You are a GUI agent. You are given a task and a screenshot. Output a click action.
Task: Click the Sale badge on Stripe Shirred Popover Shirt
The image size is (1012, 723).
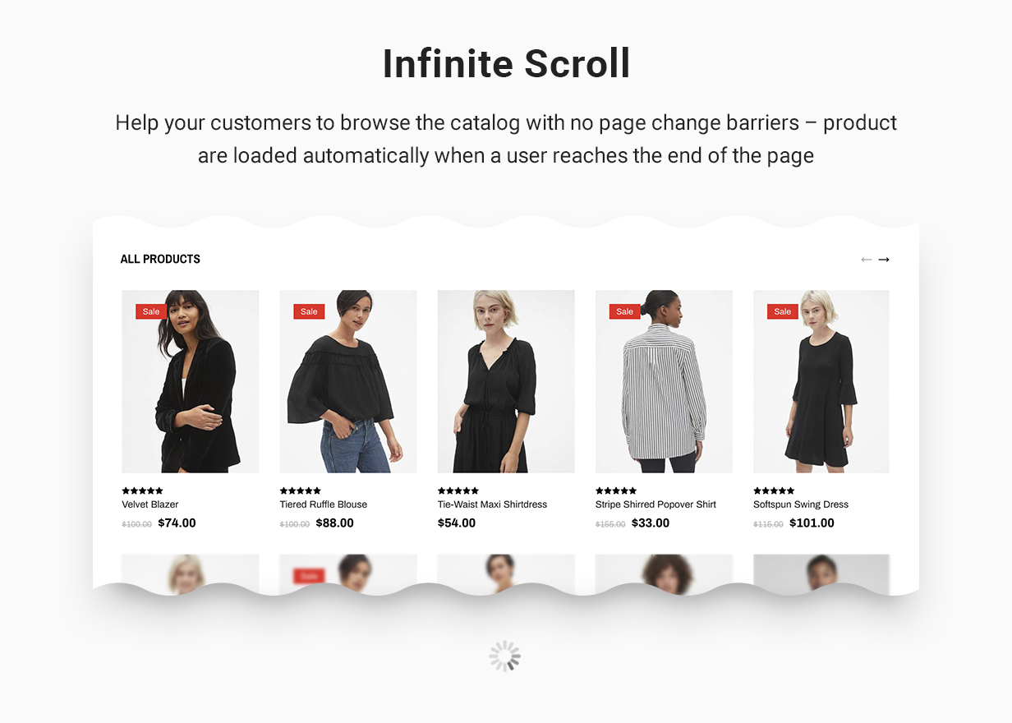(624, 311)
